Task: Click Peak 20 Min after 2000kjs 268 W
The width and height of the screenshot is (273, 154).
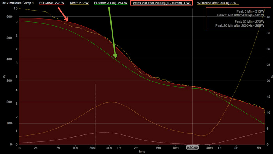Action: tap(239, 26)
